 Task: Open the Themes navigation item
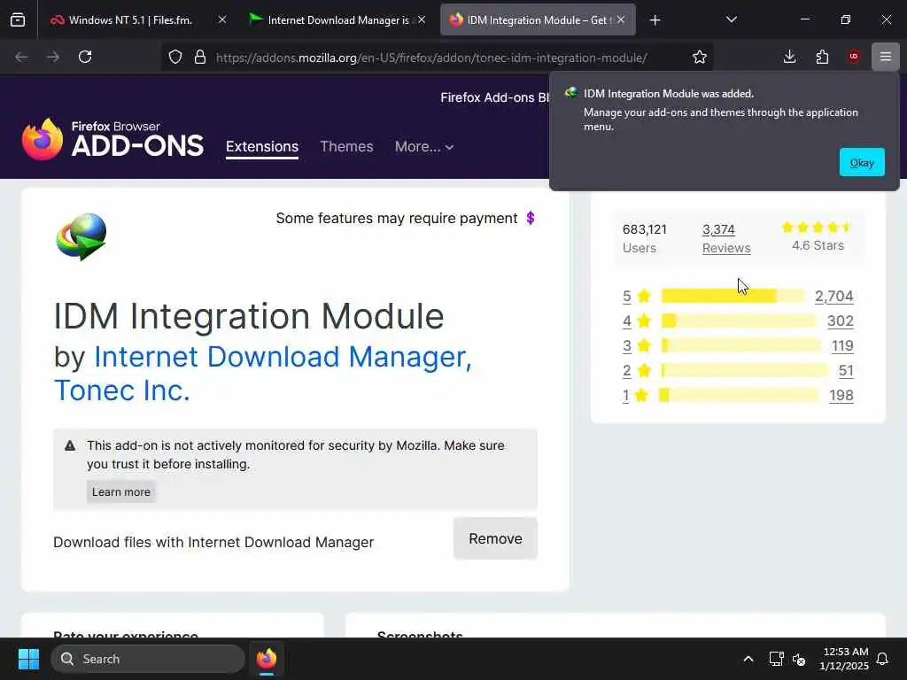(x=346, y=146)
